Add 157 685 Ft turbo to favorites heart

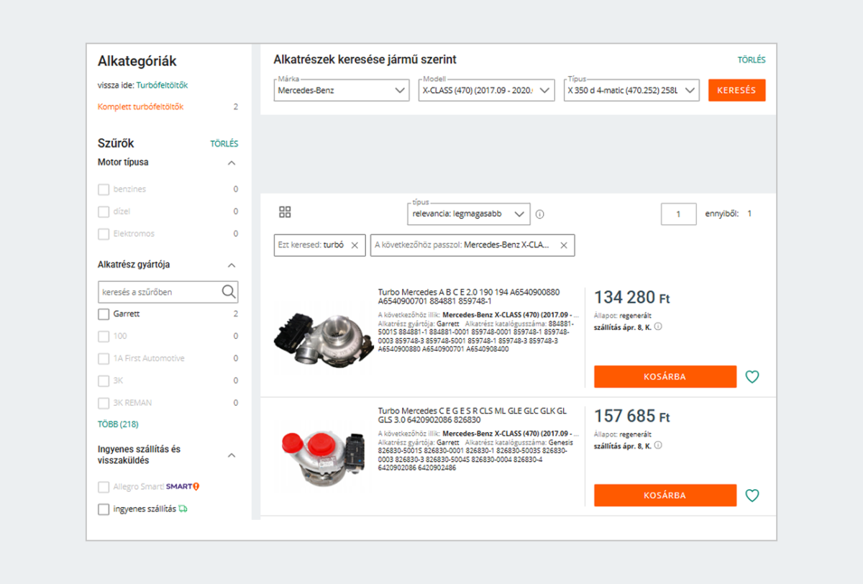click(x=752, y=496)
